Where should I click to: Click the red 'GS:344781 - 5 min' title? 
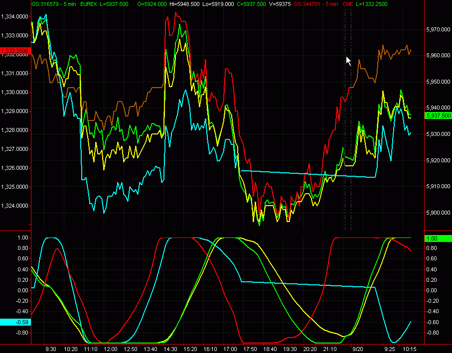point(316,4)
